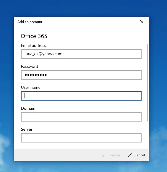This screenshot has width=167, height=172.
Task: Click the Sign in button label
Action: [x=115, y=155]
